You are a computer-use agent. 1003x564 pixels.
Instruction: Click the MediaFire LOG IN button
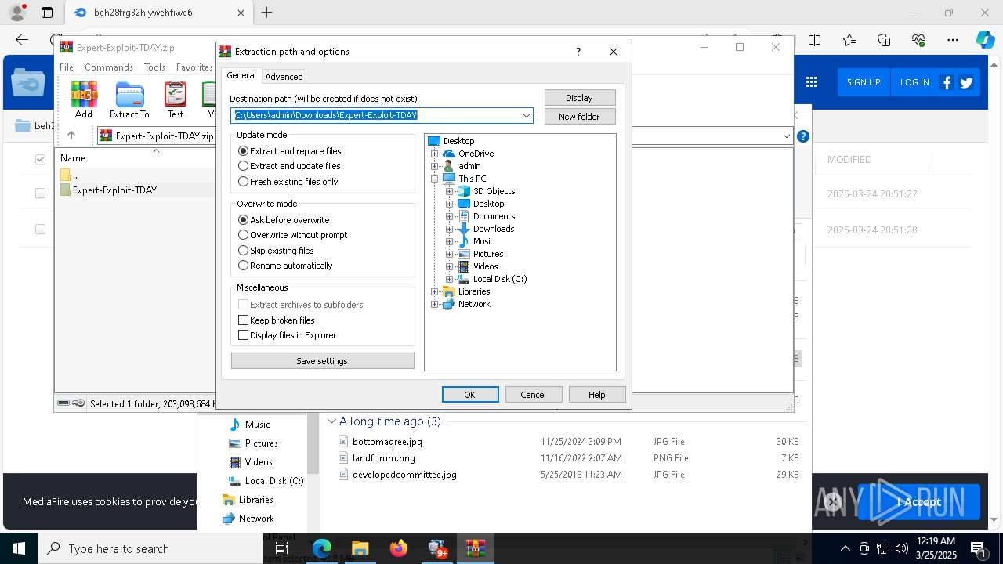pyautogui.click(x=914, y=82)
